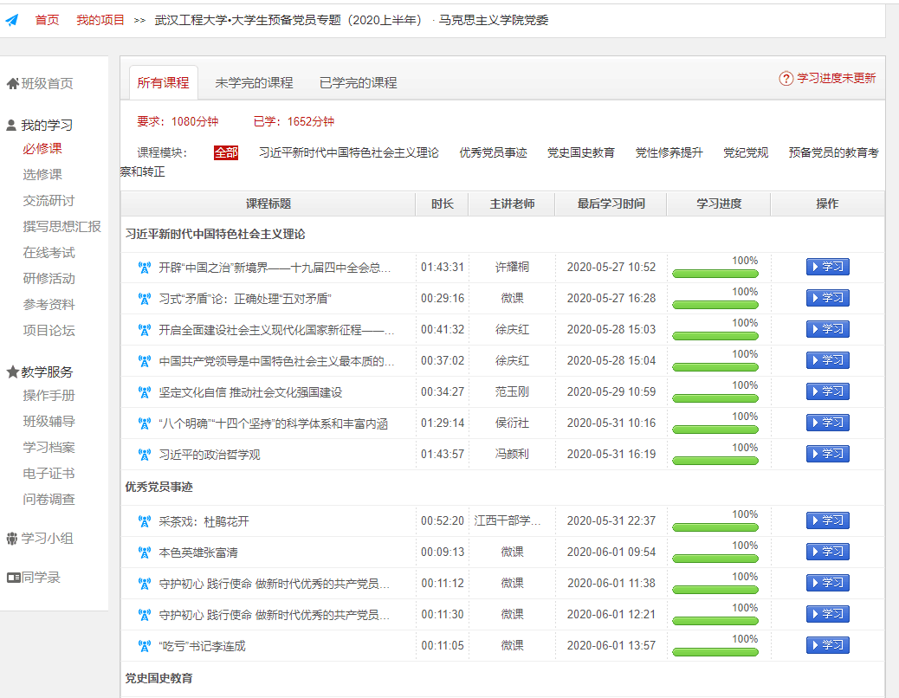Click the course icon for 开辟"中国之治"新境界

coord(145,268)
